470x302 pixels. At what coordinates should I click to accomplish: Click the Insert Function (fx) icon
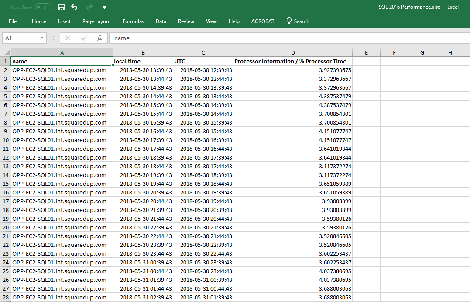99,38
